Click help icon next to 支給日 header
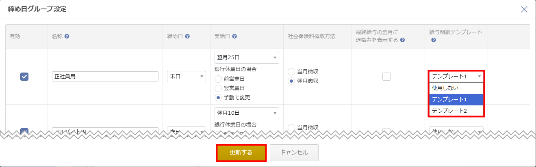The width and height of the screenshot is (536, 167). click(235, 36)
